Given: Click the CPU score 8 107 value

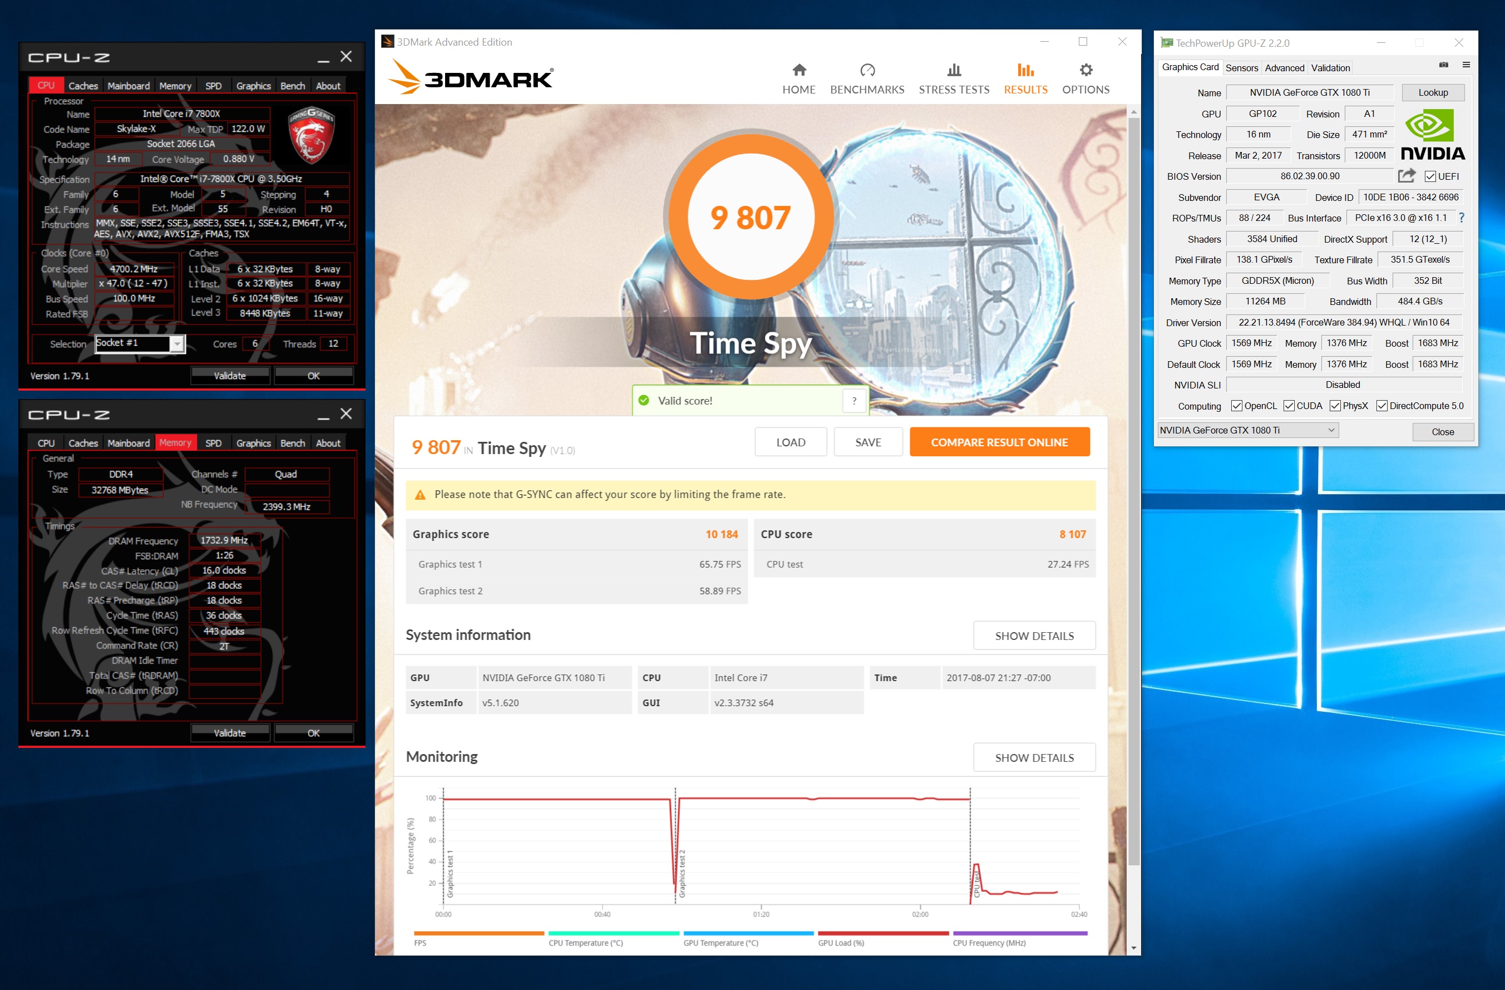Looking at the screenshot, I should click(1073, 535).
